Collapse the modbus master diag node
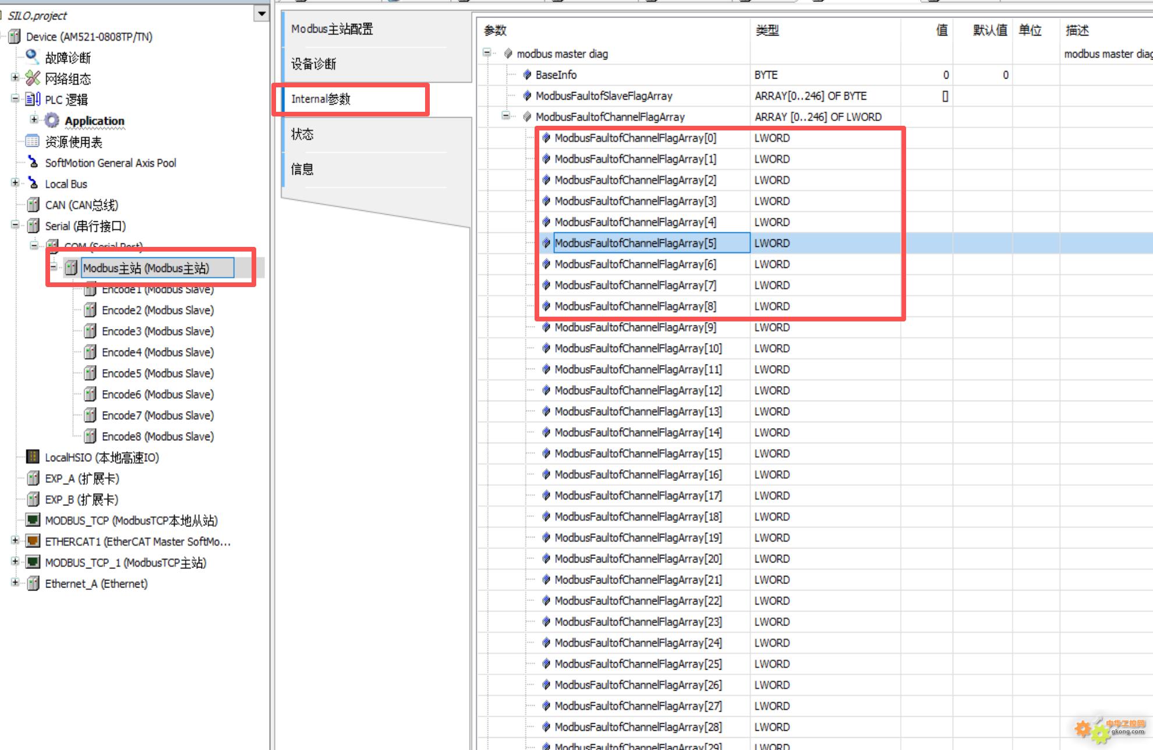Viewport: 1153px width, 750px height. tap(487, 53)
